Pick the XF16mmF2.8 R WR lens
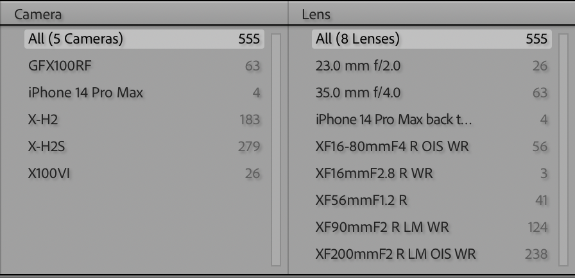575x278 pixels. (431, 174)
